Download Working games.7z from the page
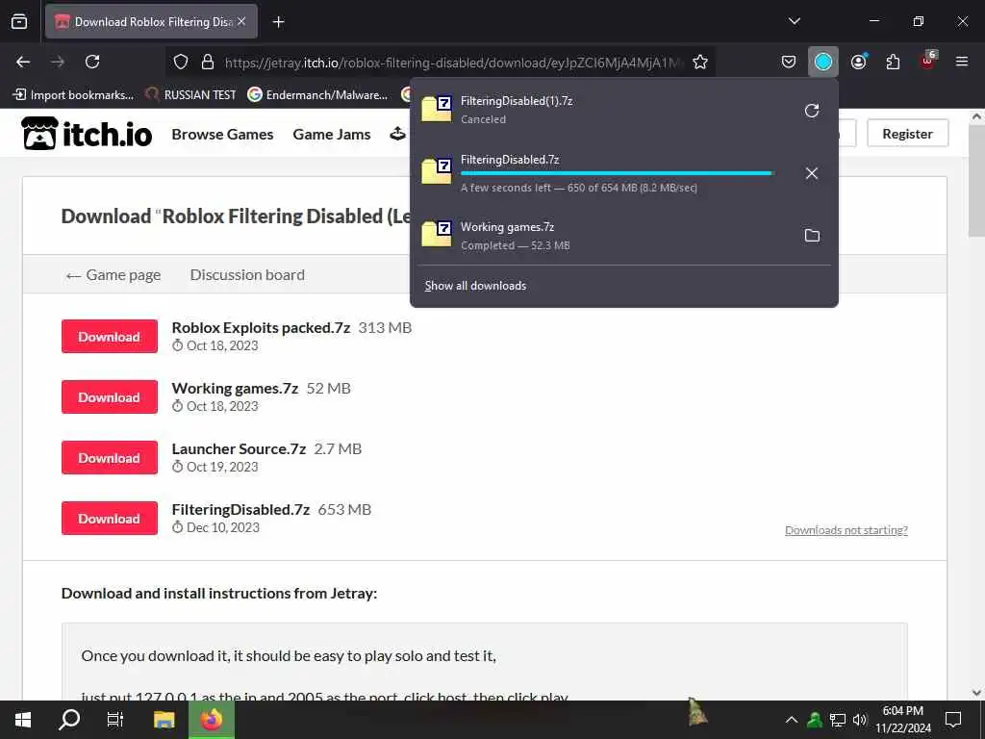The image size is (985, 739). (110, 397)
